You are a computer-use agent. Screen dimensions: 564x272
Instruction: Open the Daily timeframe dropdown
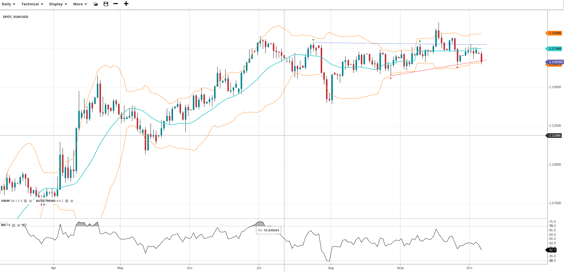point(8,4)
